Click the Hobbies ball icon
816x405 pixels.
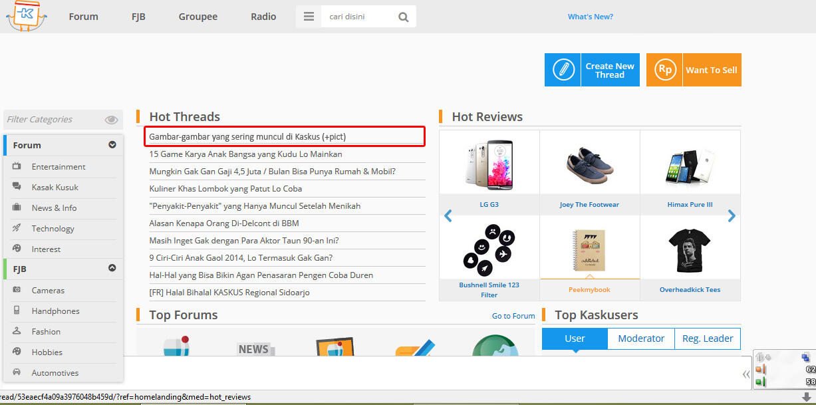click(17, 352)
